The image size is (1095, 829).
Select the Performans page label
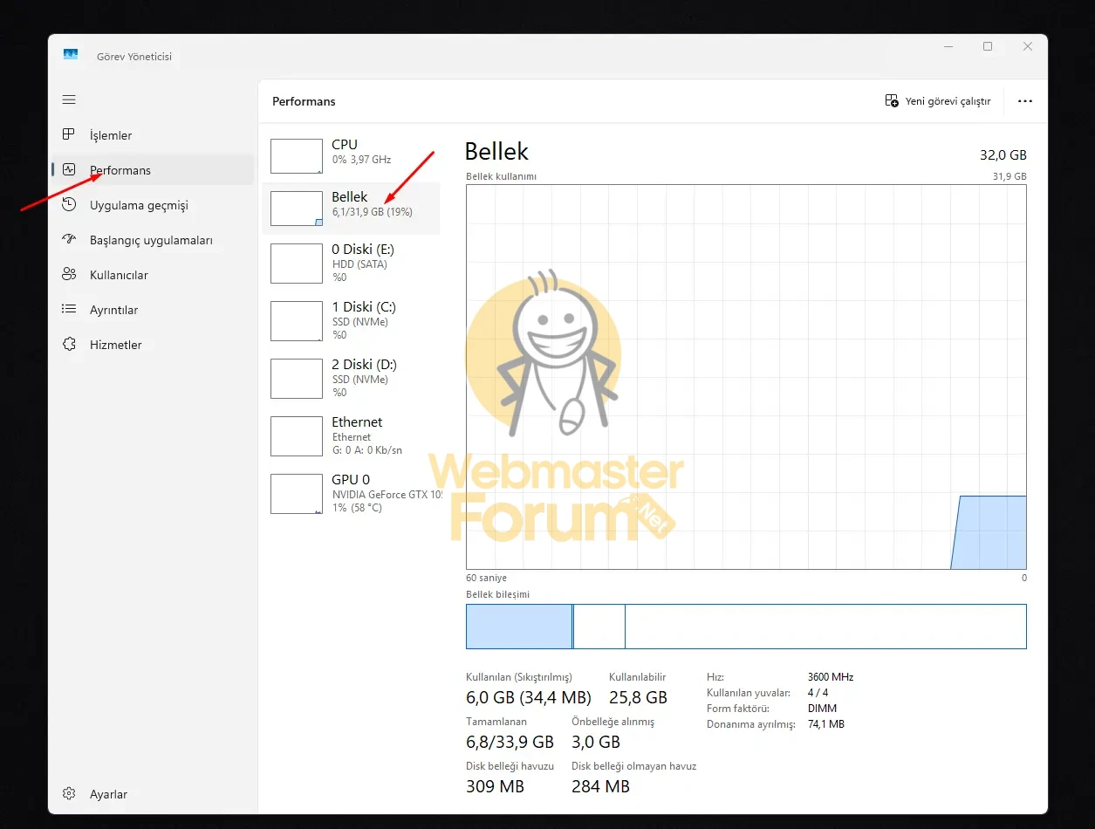coord(120,170)
